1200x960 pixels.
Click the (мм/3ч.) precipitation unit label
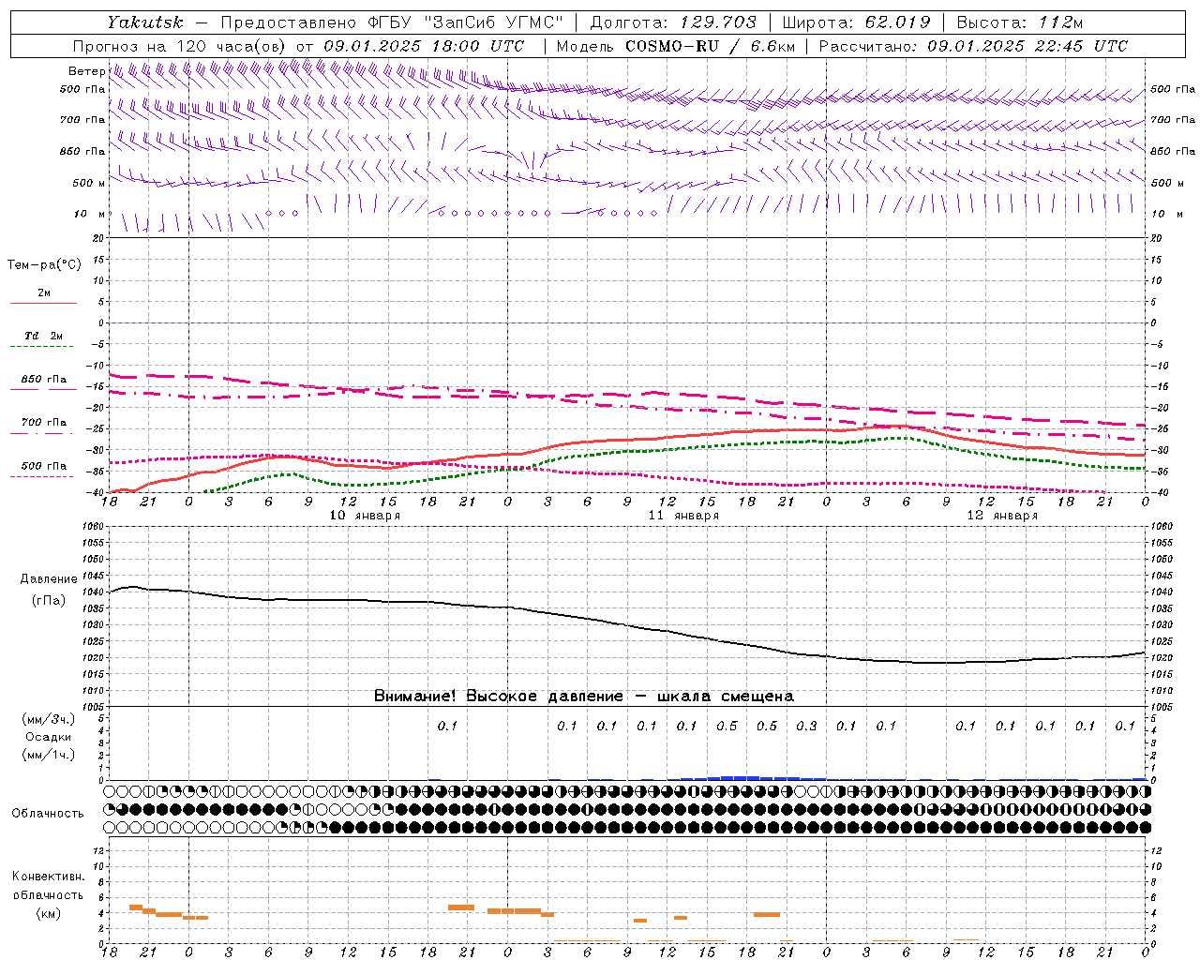pos(48,719)
